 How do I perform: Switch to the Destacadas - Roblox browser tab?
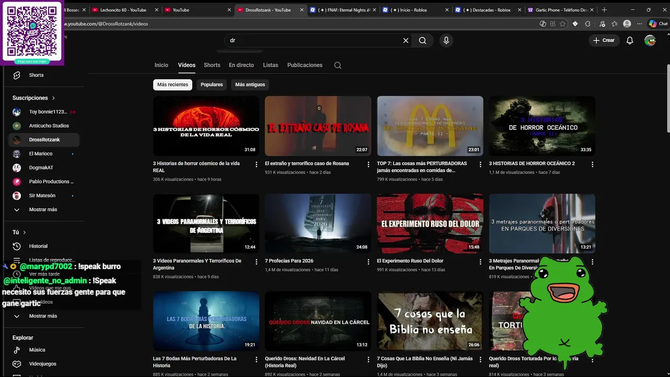pos(488,10)
